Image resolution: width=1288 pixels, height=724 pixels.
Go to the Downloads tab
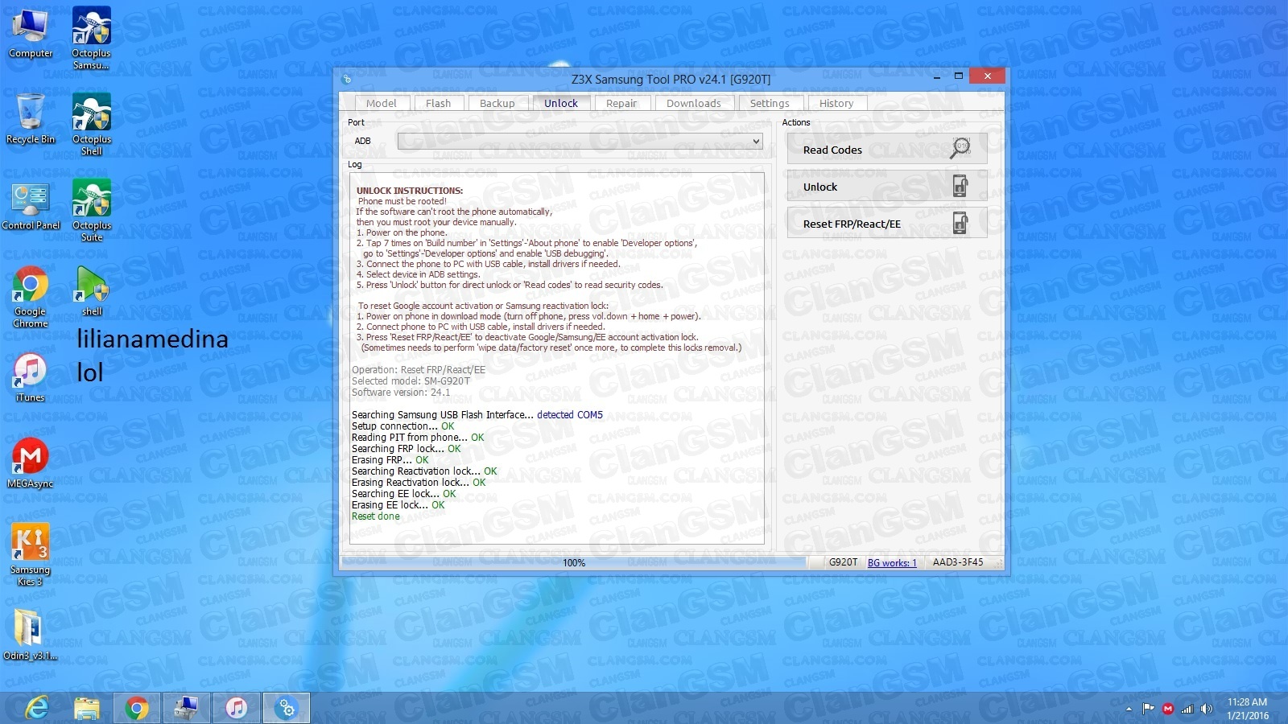pos(693,103)
